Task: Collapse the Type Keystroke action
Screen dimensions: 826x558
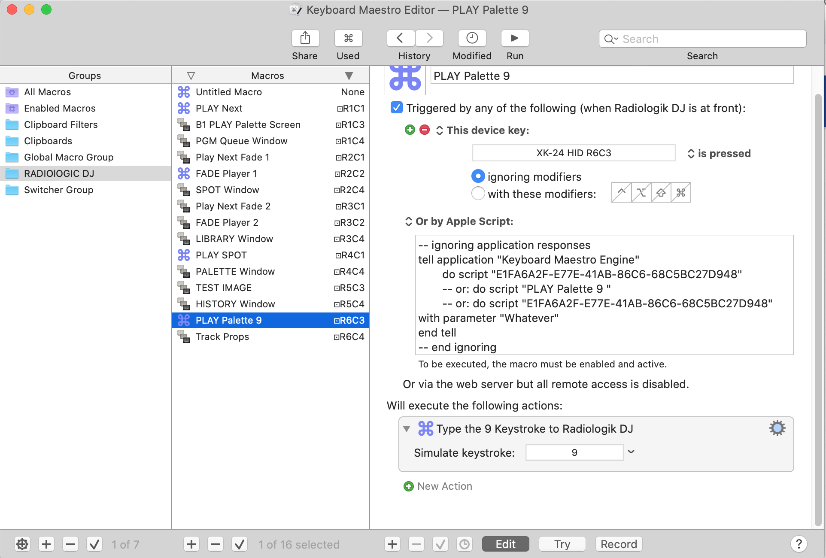Action: [407, 429]
